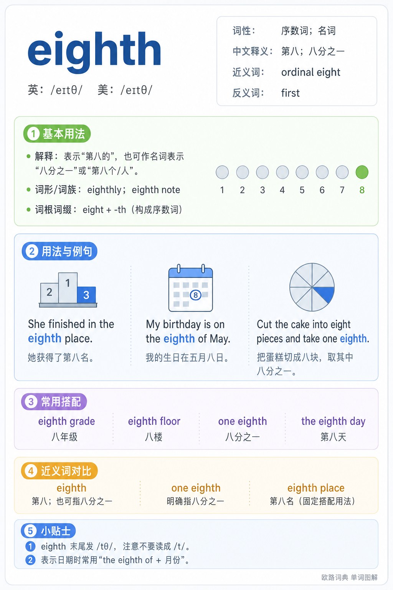Viewport: 393px width, 590px height.
Task: Select the 用法与例句 section header
Action: [59, 251]
